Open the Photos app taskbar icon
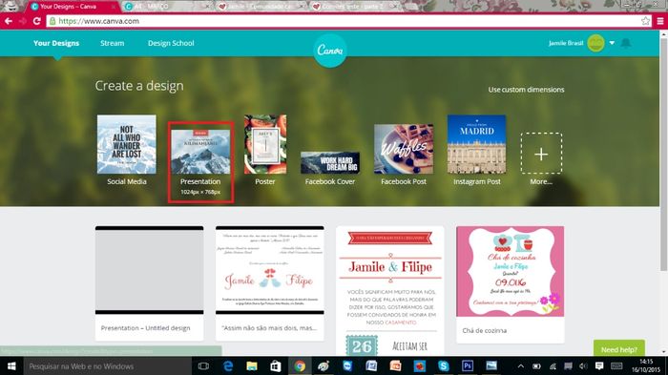The width and height of the screenshot is (668, 375). [x=491, y=366]
